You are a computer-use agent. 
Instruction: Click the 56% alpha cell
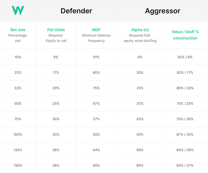140,150
